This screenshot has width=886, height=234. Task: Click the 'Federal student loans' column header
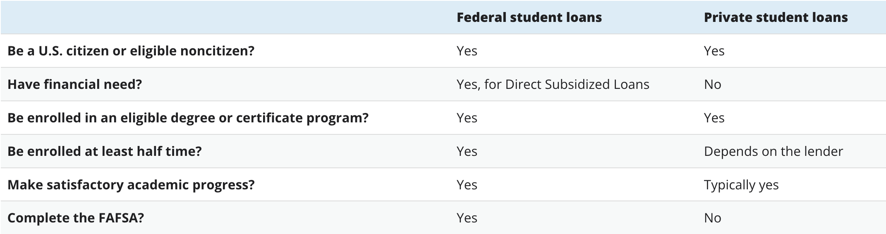coord(529,17)
